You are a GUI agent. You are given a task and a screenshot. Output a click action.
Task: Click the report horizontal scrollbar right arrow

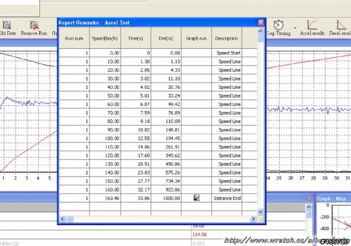click(253, 219)
